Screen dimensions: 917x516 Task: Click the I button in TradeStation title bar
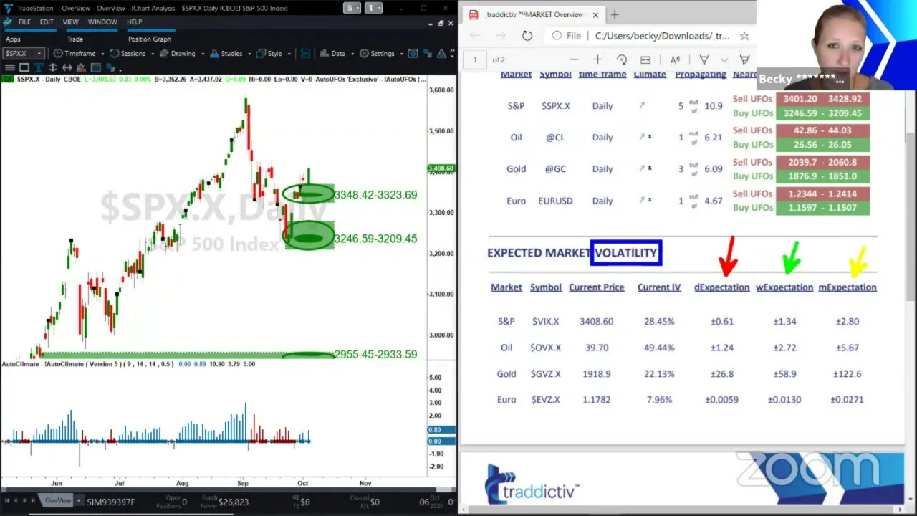373,8
